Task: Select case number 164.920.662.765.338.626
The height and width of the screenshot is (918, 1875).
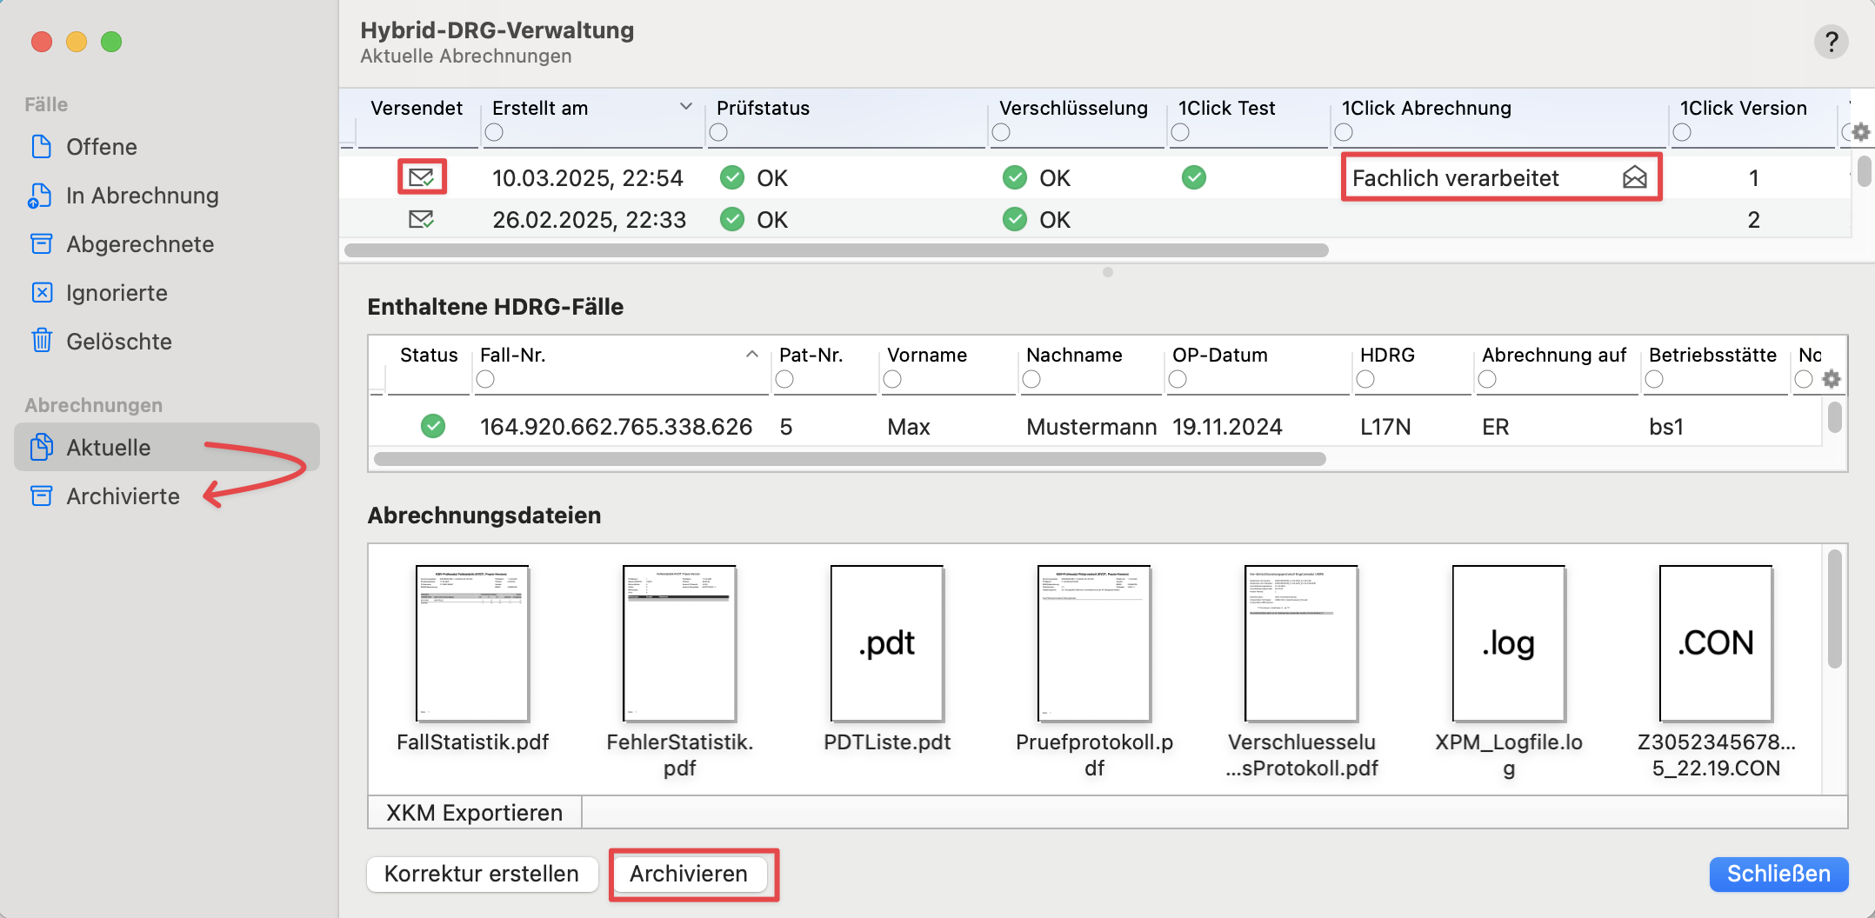Action: pos(616,426)
